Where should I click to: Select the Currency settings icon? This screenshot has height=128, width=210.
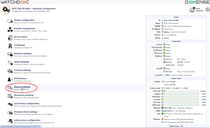[9, 71]
